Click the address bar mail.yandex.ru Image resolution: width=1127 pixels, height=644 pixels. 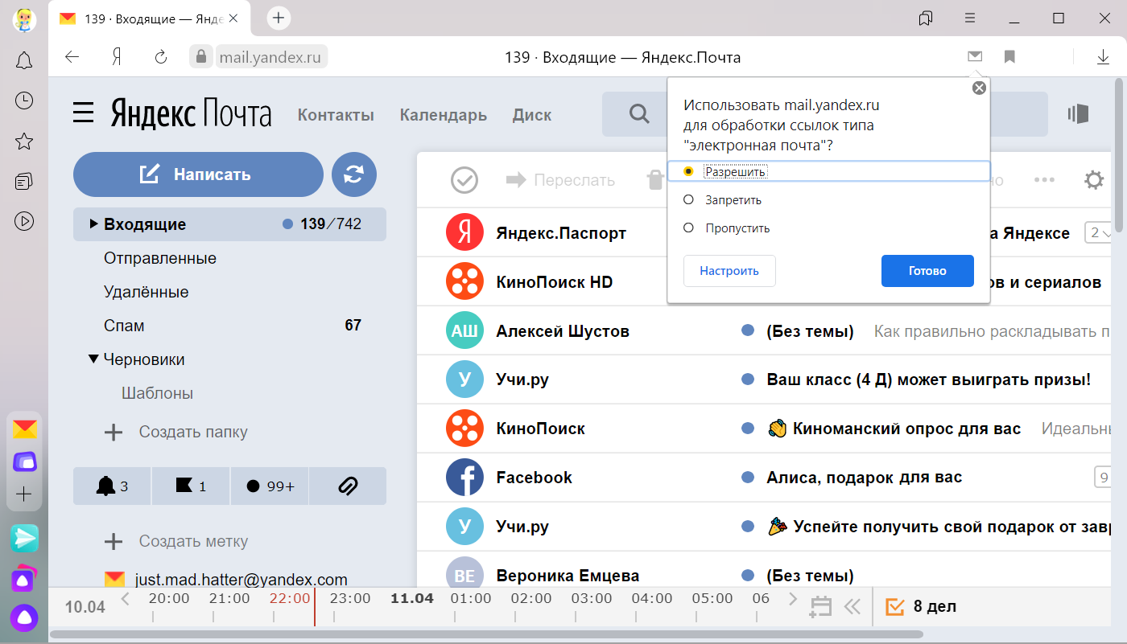(270, 57)
